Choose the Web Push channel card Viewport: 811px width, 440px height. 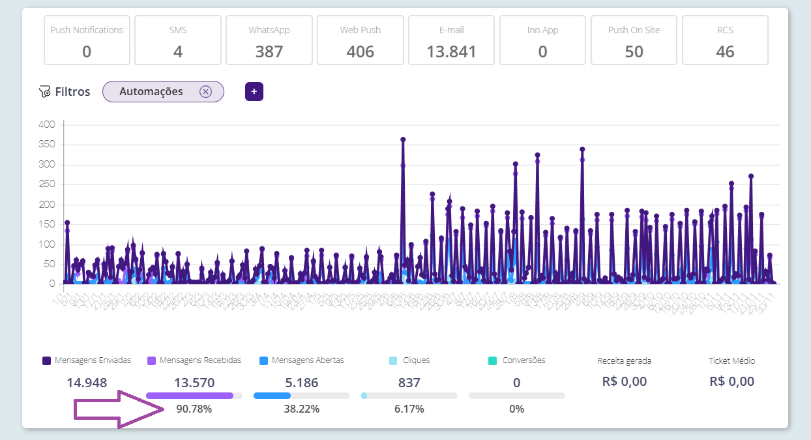pos(361,40)
